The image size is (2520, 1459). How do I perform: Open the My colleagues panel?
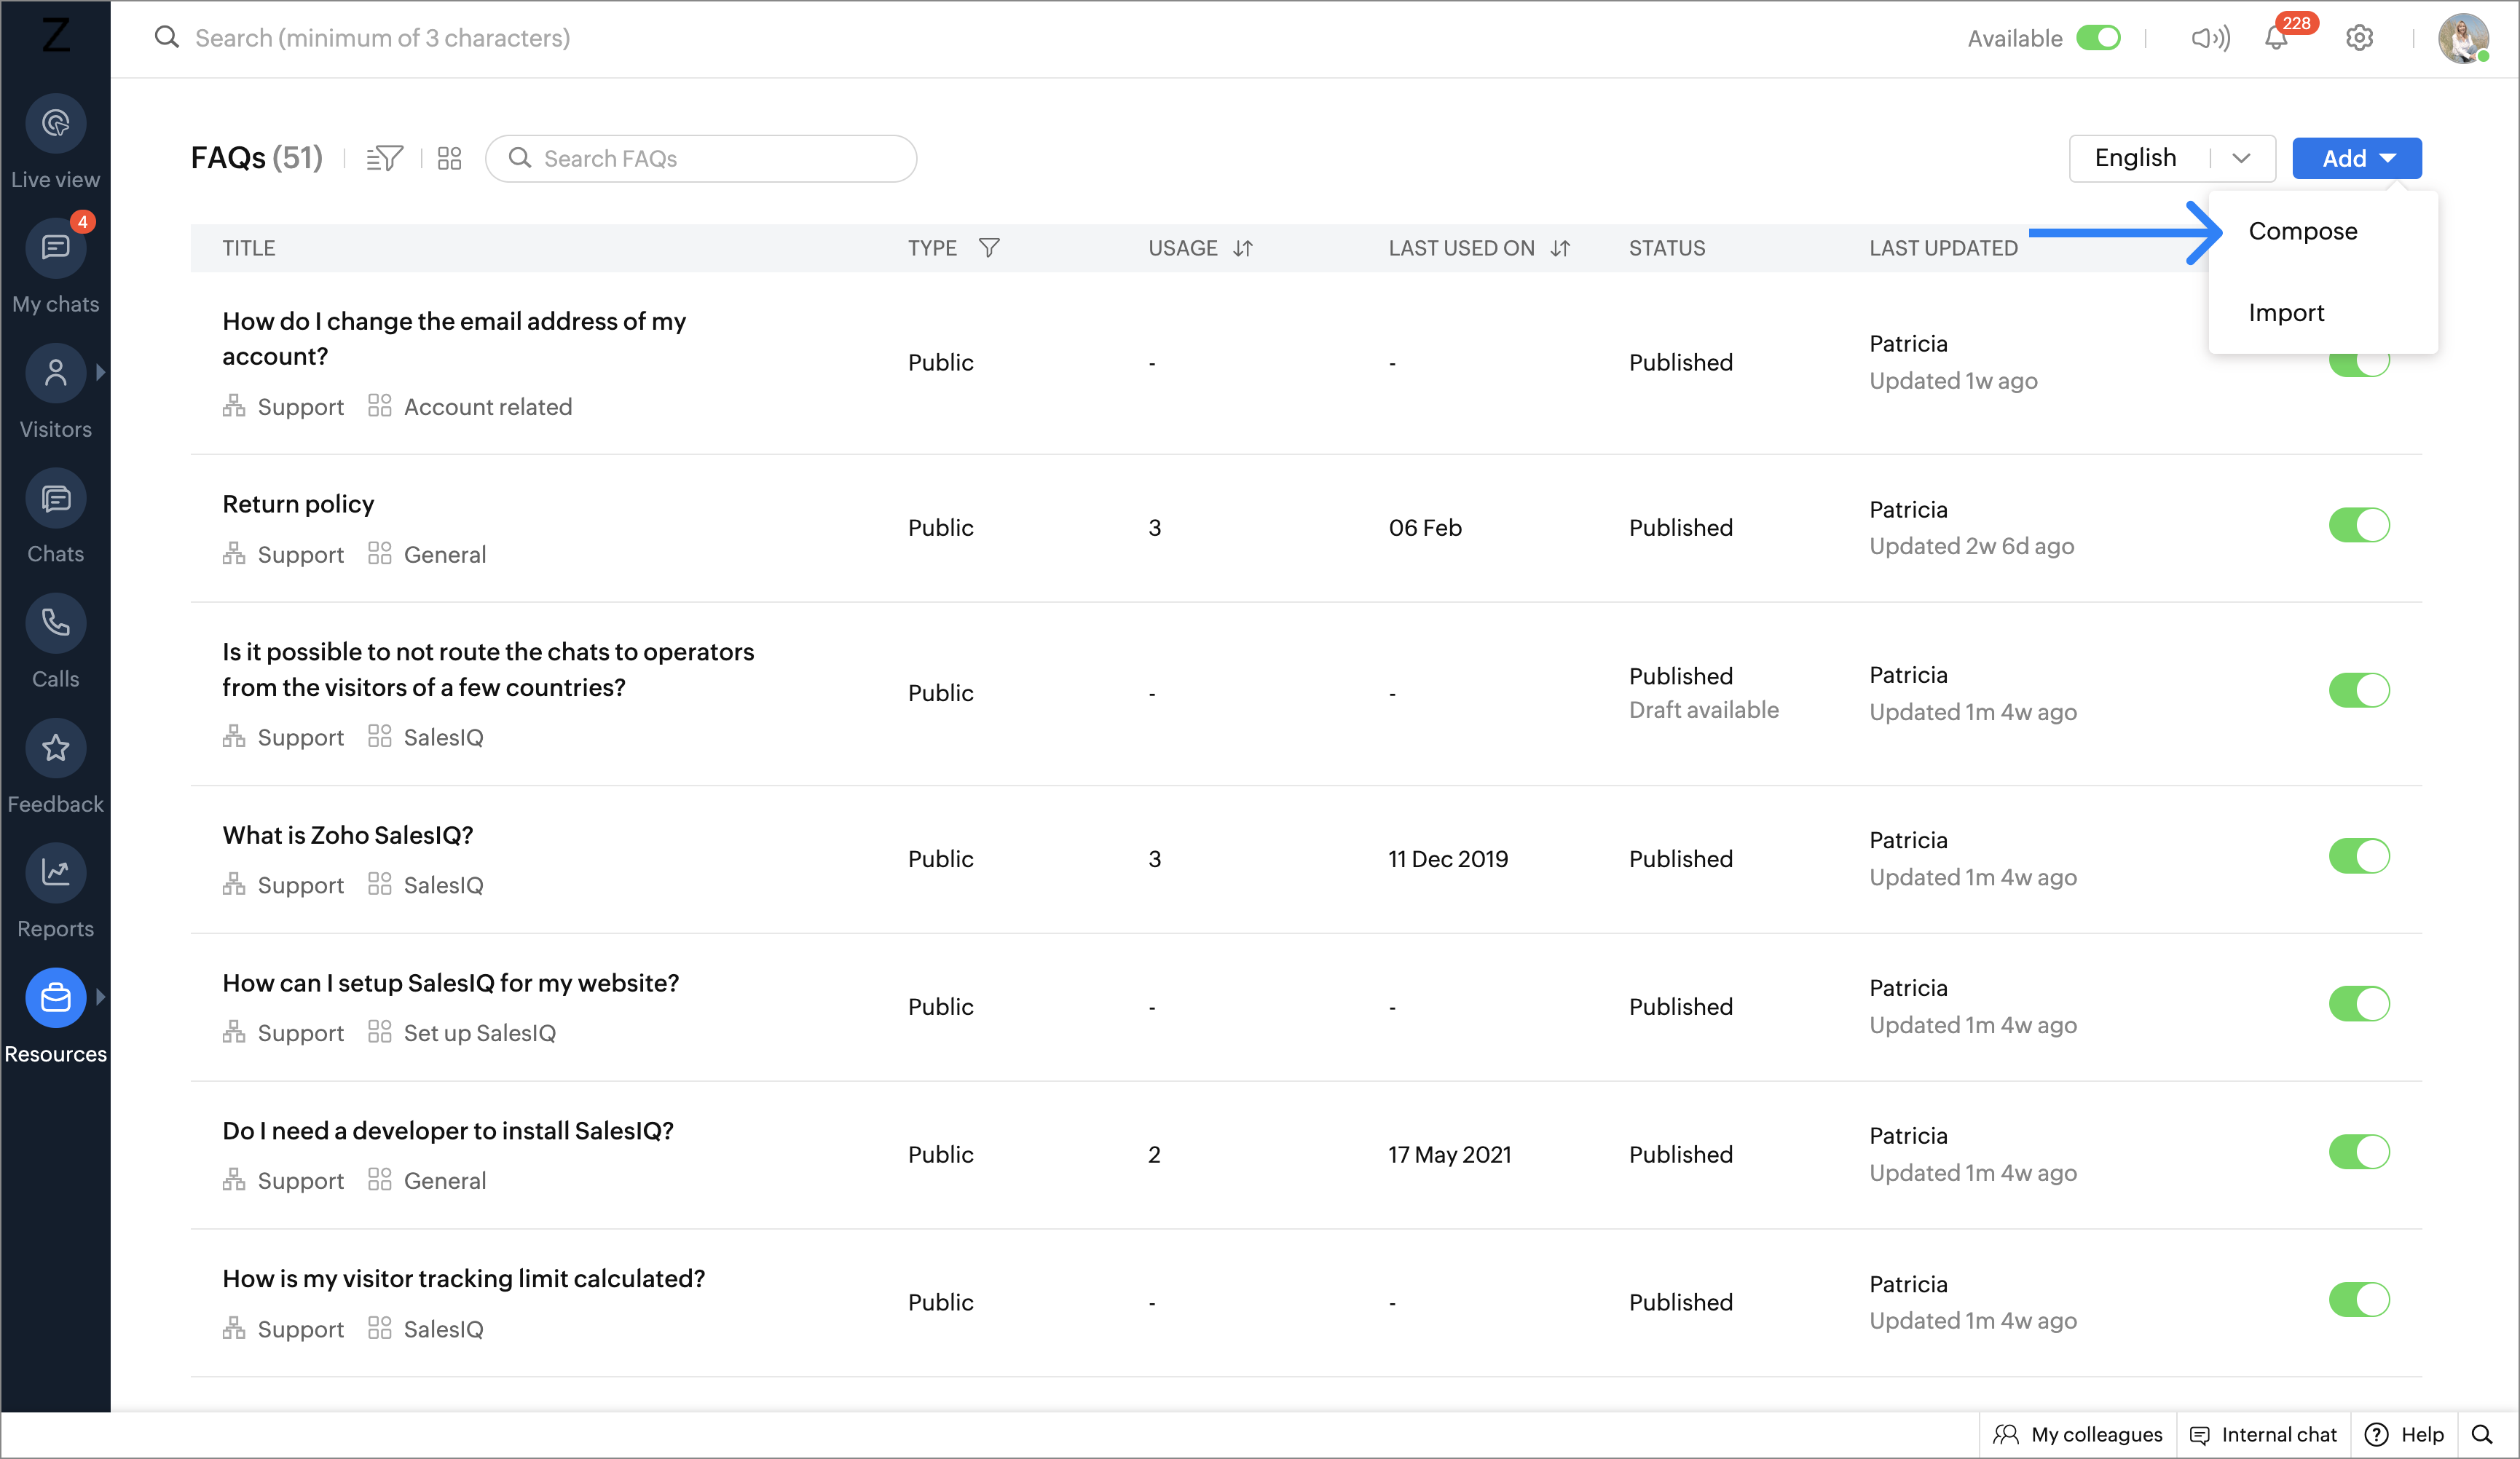coord(2078,1434)
